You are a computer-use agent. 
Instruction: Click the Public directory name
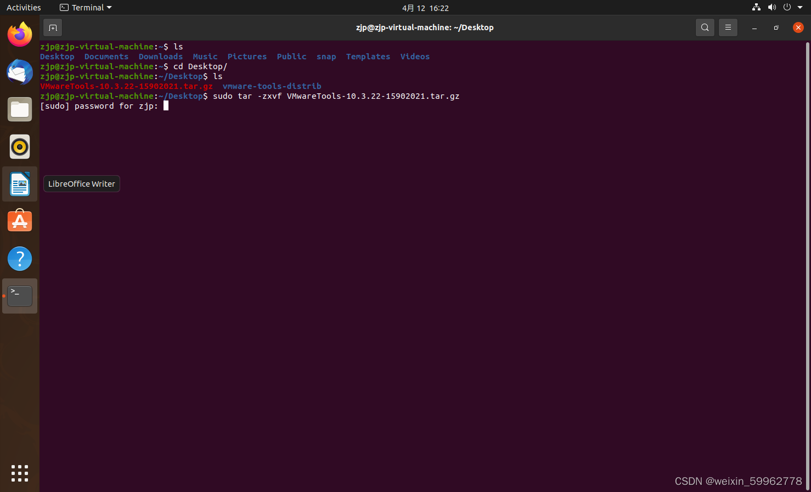click(292, 57)
